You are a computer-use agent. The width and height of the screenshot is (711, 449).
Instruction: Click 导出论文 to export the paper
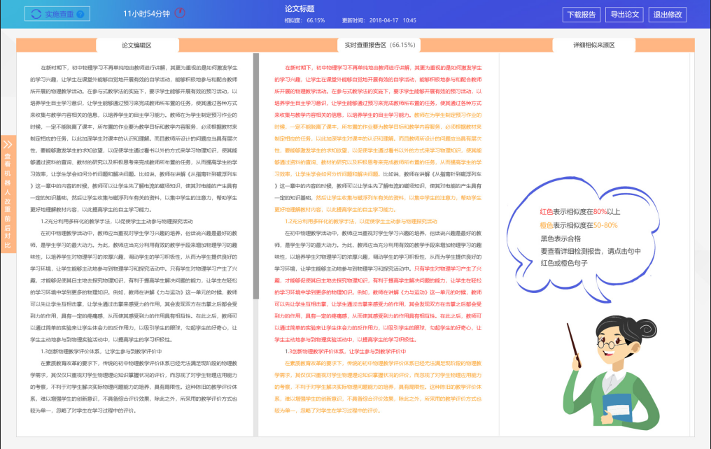click(626, 13)
